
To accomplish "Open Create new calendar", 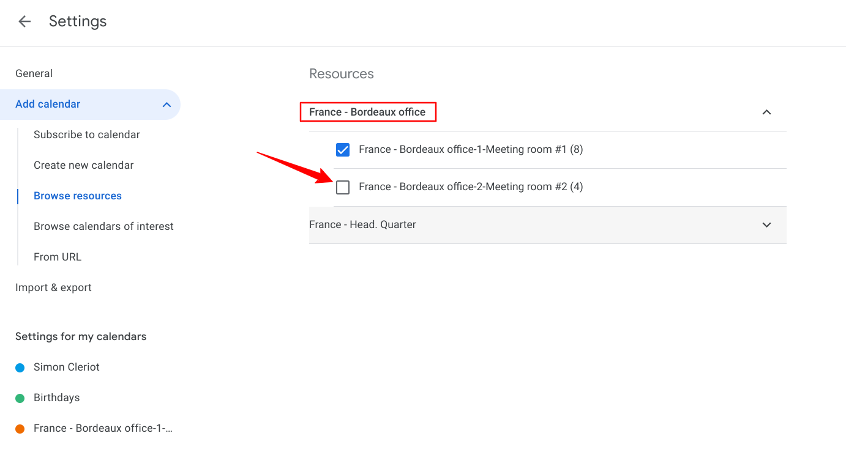I will 83,165.
